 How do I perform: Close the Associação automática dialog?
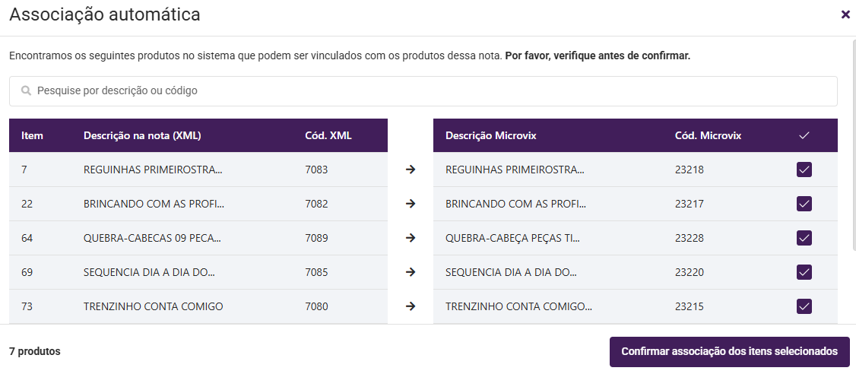845,14
